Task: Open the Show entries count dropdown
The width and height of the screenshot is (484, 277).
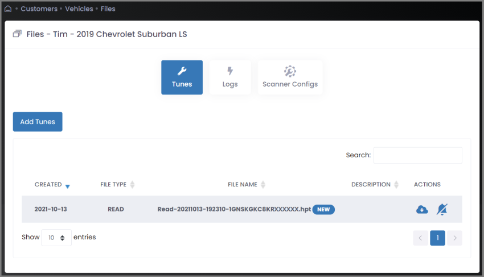Action: coord(56,238)
